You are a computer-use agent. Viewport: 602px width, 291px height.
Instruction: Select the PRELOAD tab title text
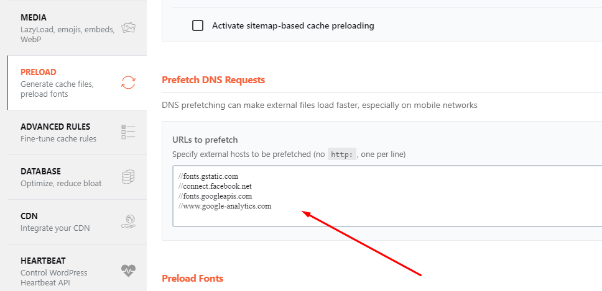click(39, 72)
